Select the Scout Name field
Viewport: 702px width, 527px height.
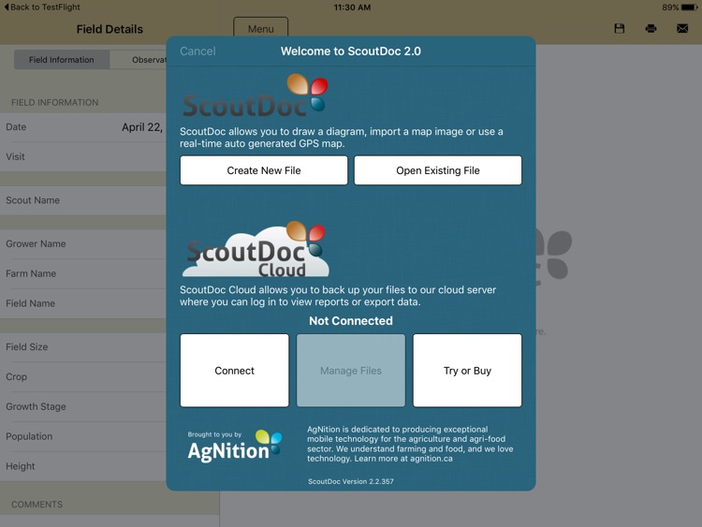(83, 200)
